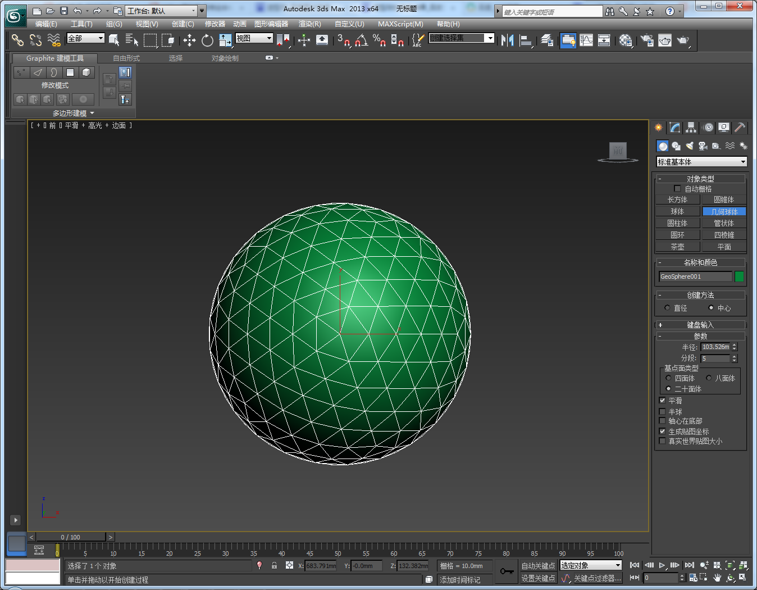The height and width of the screenshot is (590, 757).
Task: Click the 自动关键点 button
Action: point(538,566)
